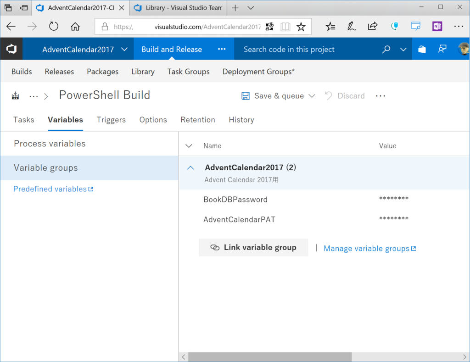The image size is (470, 362).
Task: Show tab previews chevron in tab bar
Action: 251,8
